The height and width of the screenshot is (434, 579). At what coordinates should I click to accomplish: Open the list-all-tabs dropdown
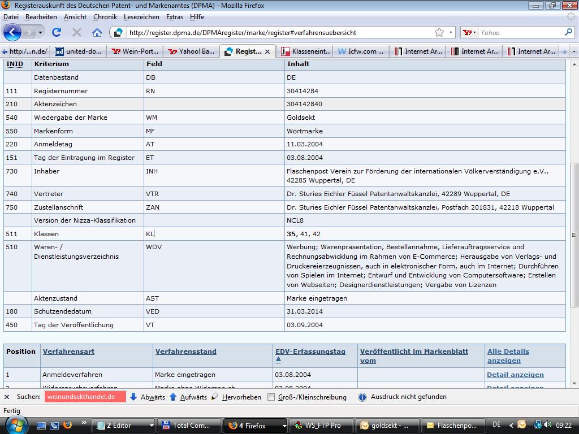574,51
